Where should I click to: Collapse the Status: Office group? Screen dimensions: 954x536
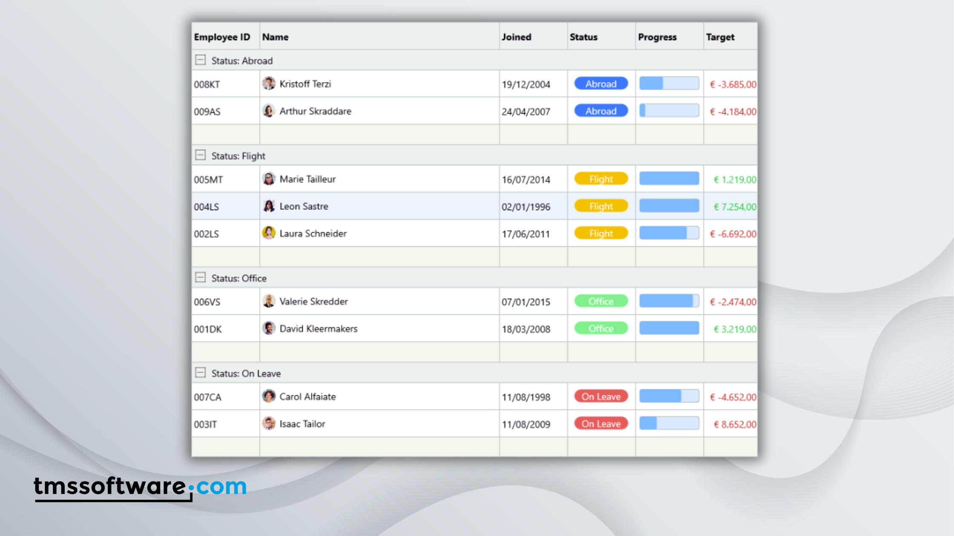(200, 277)
